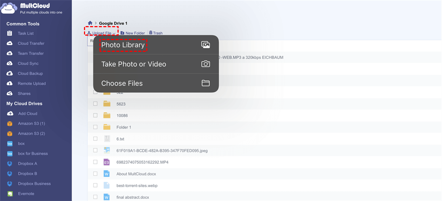Image resolution: width=442 pixels, height=201 pixels.
Task: Select Choose Files menu entry
Action: [x=156, y=83]
